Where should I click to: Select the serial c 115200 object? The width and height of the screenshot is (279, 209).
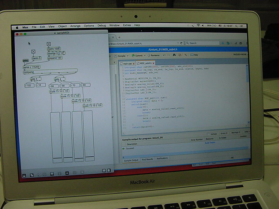(32, 67)
